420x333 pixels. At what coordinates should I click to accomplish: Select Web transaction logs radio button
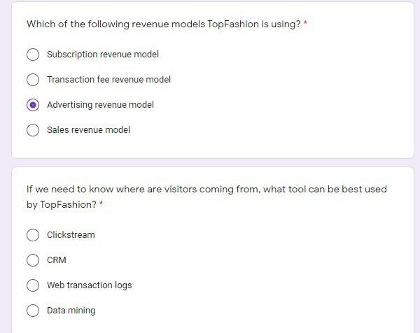pos(33,285)
